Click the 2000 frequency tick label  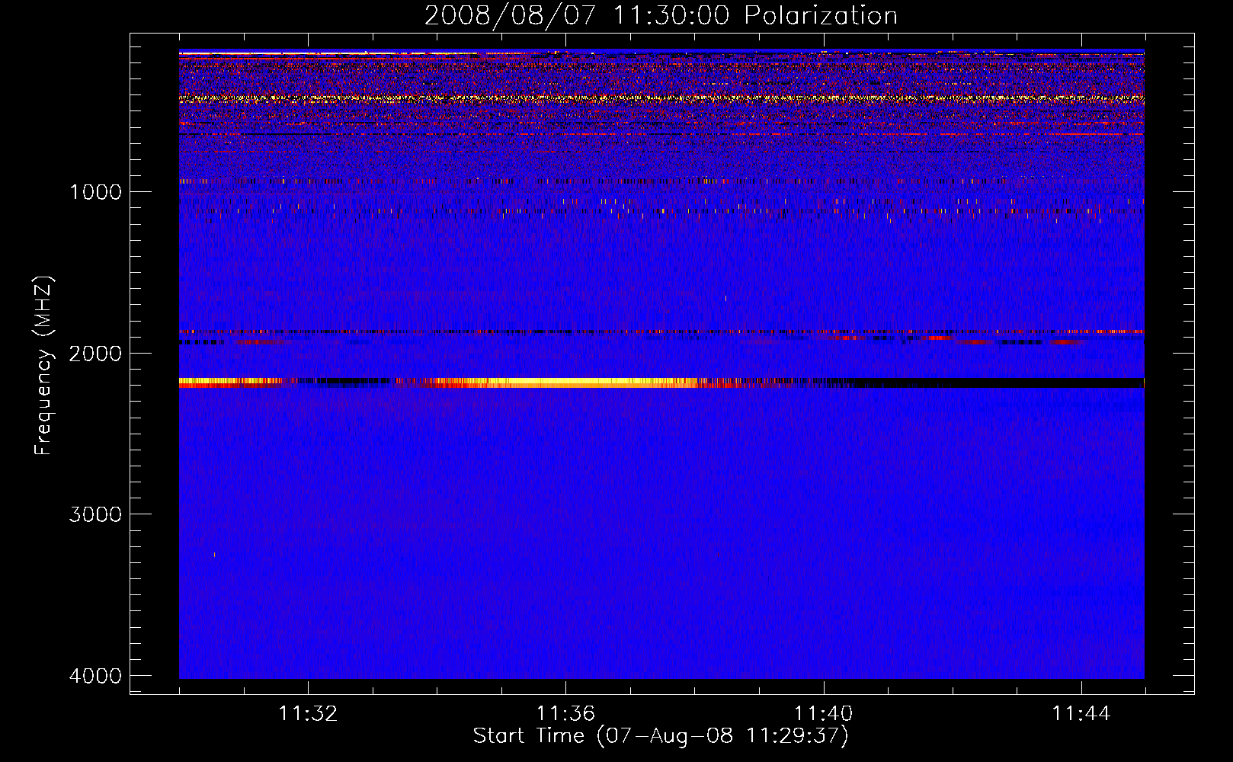(96, 353)
